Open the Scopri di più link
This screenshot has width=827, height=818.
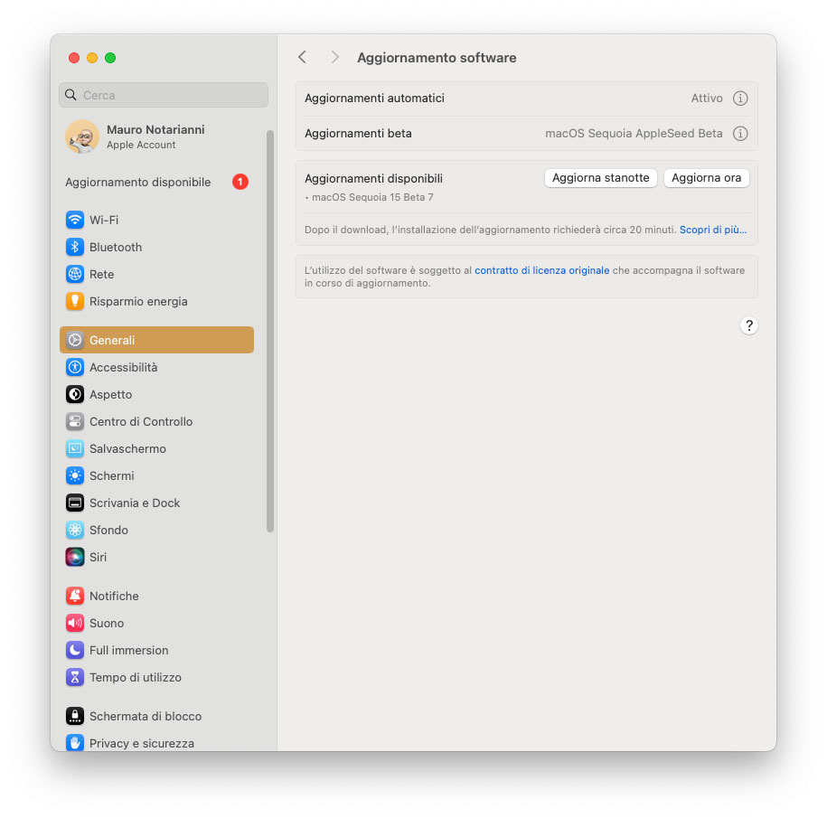(713, 230)
